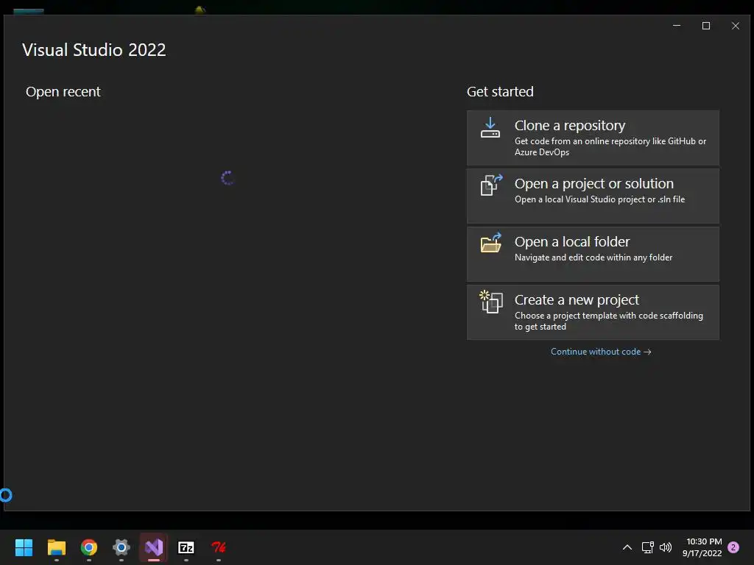Open Settings gear app in taskbar
Image resolution: width=754 pixels, height=565 pixels.
121,547
